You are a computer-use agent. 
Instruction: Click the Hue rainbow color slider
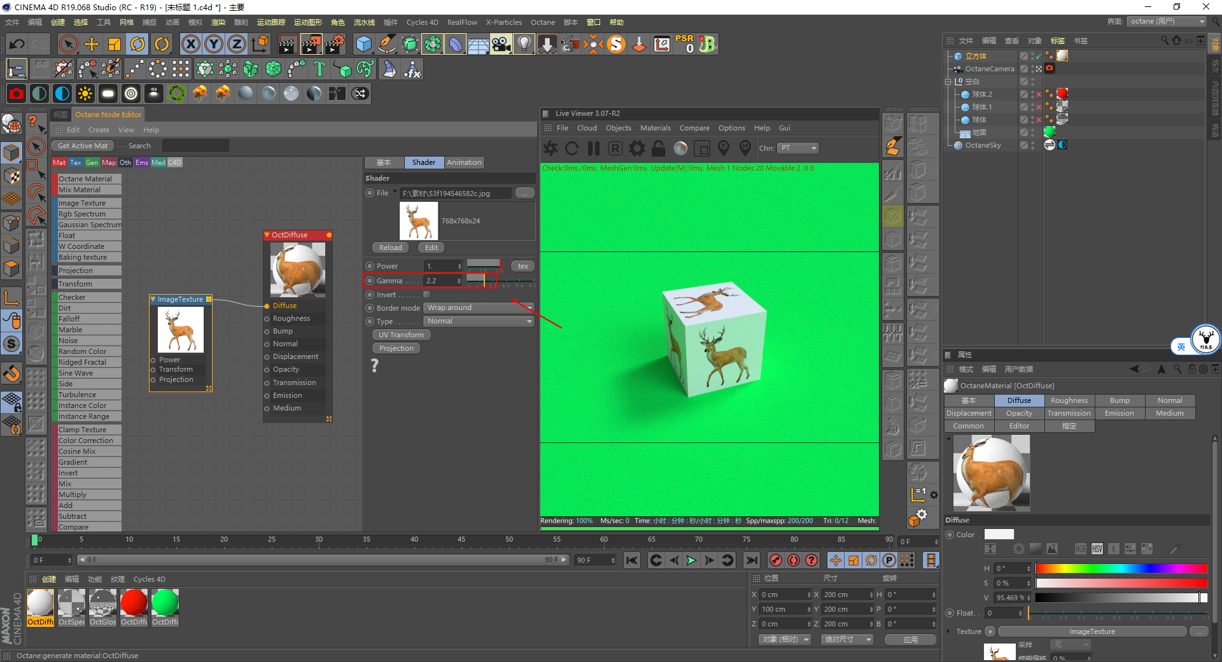click(1121, 568)
